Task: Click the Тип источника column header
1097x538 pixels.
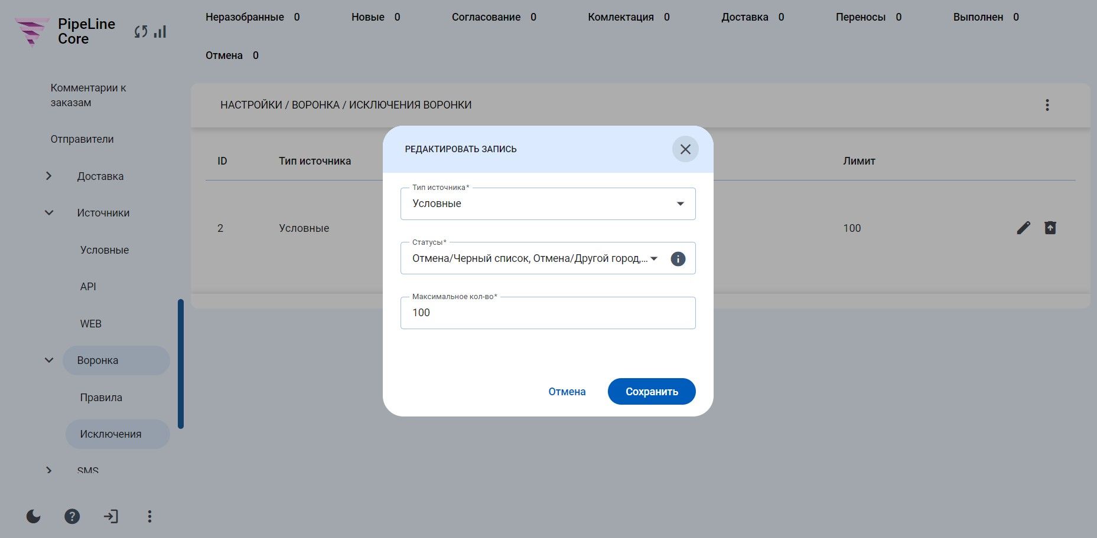Action: click(x=315, y=161)
